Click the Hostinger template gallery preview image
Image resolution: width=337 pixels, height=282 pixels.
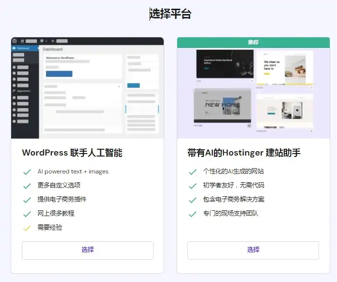(253, 93)
